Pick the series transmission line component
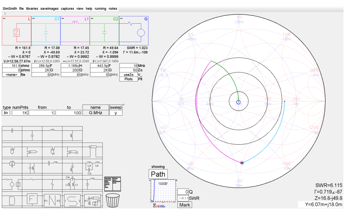 (x=92, y=150)
